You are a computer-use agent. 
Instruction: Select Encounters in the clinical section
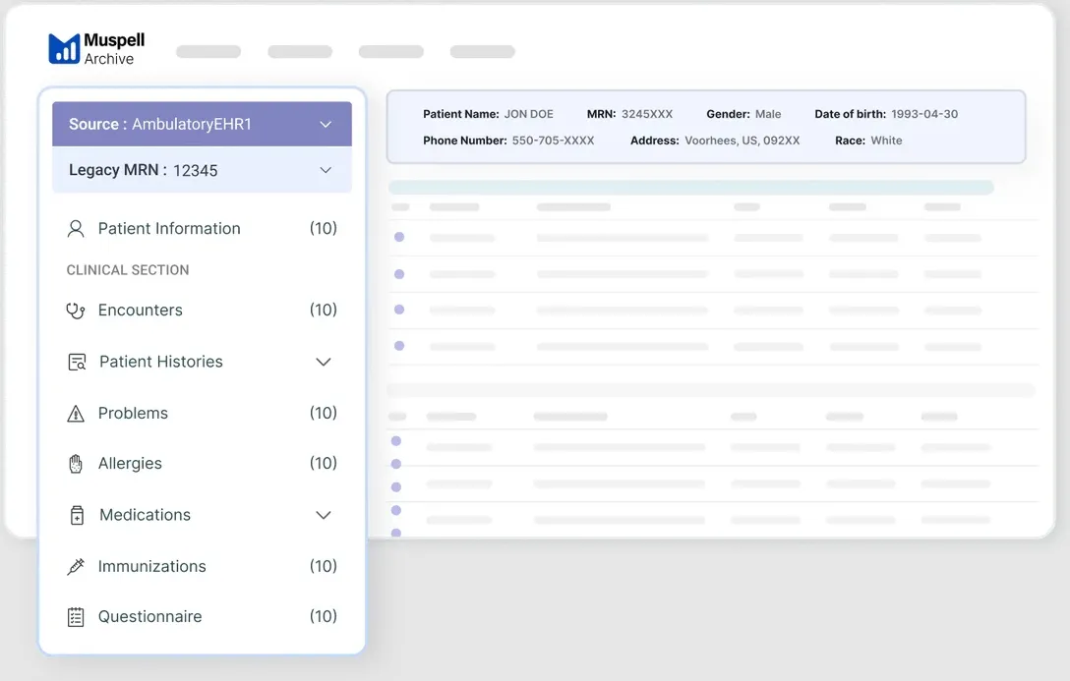click(141, 311)
